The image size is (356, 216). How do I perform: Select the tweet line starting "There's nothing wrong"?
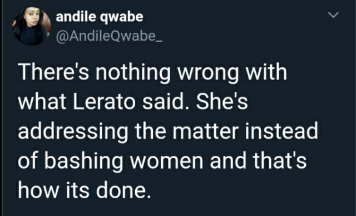[152, 73]
